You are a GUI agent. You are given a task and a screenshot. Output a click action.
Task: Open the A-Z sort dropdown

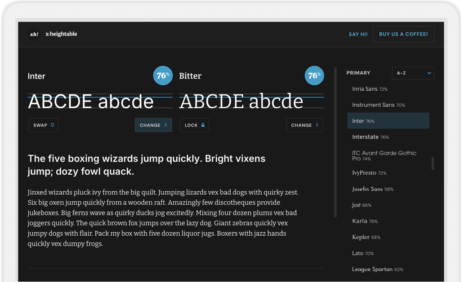coord(412,73)
